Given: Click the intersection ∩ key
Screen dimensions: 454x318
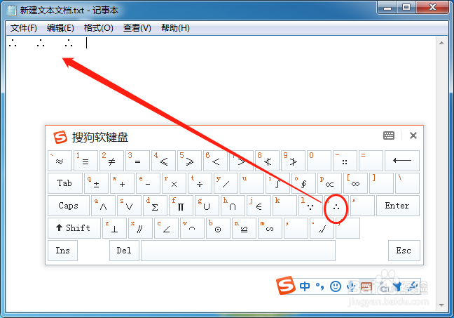Looking at the screenshot, I should (233, 206).
